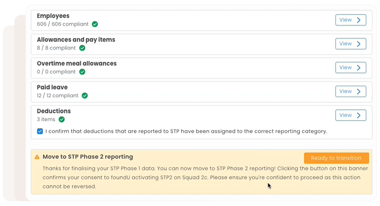This screenshot has width=380, height=206.
Task: Click the green checkmark beside Employees compliant
Action: pyautogui.click(x=95, y=24)
